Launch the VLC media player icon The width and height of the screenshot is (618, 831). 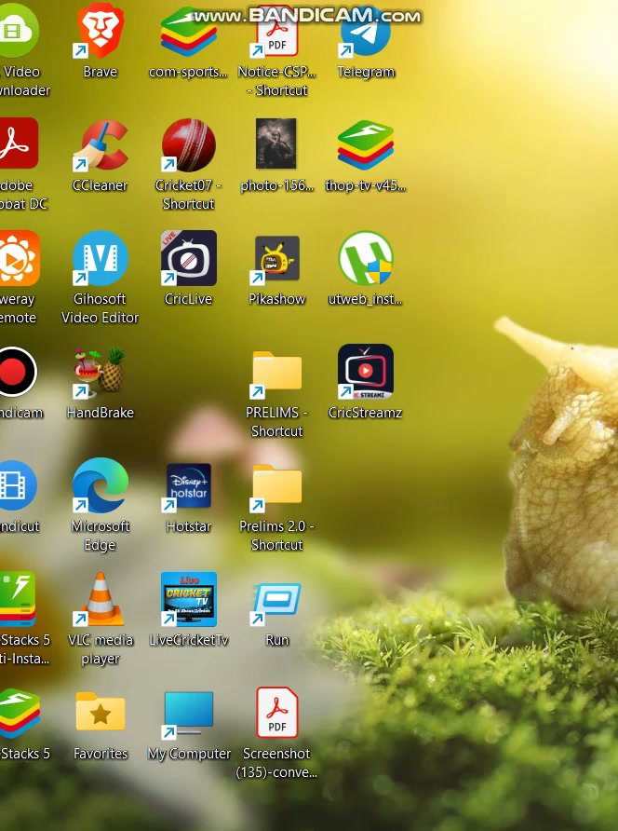(101, 599)
